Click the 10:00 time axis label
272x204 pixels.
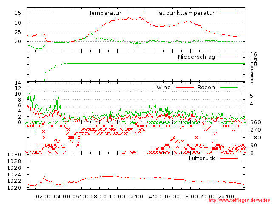[x=117, y=197]
